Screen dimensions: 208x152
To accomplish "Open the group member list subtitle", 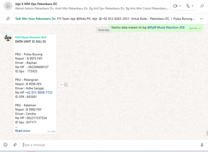I will pyautogui.click(x=92, y=8).
